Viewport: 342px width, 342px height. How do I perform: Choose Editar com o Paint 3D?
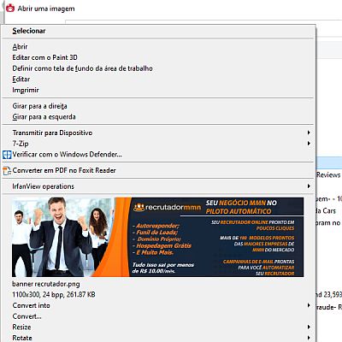coord(44,57)
